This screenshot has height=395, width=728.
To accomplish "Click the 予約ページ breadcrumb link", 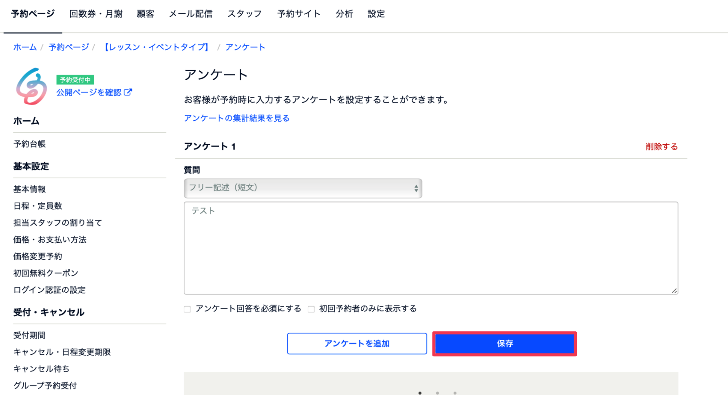I will pos(68,47).
